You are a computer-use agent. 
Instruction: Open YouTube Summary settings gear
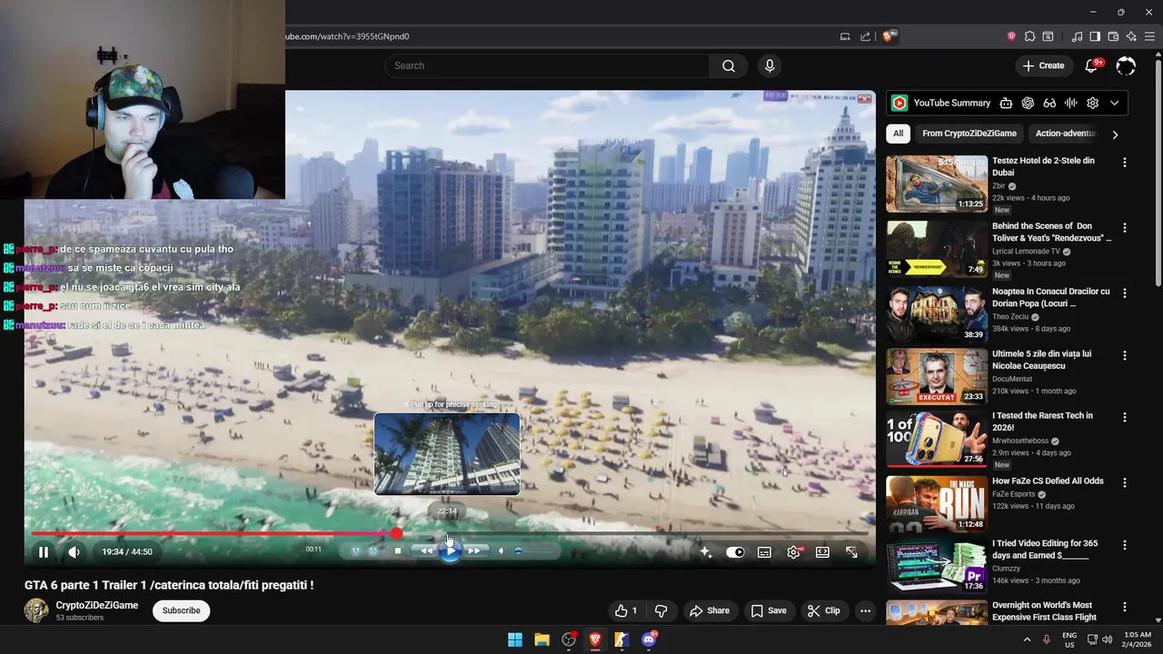pyautogui.click(x=1093, y=103)
